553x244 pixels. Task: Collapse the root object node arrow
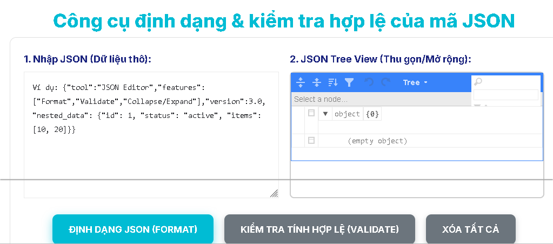[325, 114]
